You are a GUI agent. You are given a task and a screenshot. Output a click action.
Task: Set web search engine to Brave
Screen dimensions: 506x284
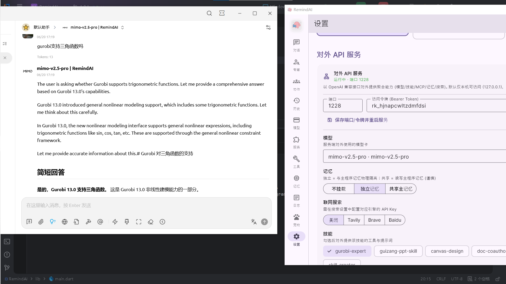pos(374,220)
